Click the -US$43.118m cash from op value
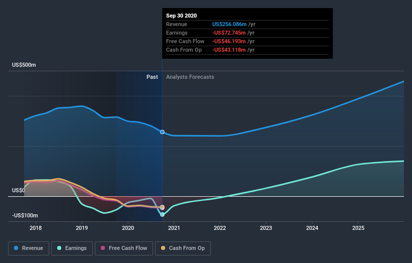Image resolution: width=412 pixels, height=263 pixels. [x=229, y=50]
